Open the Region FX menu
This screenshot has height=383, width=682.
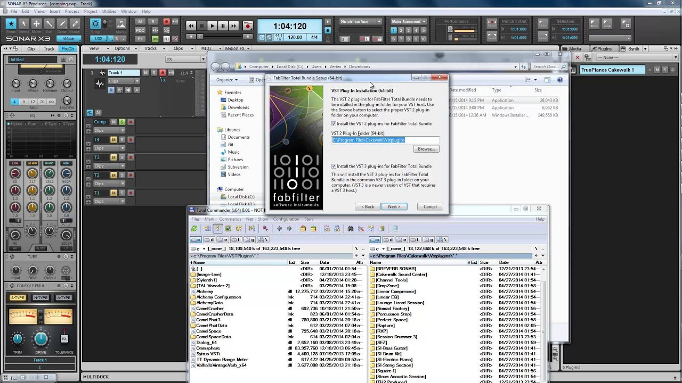(236, 48)
